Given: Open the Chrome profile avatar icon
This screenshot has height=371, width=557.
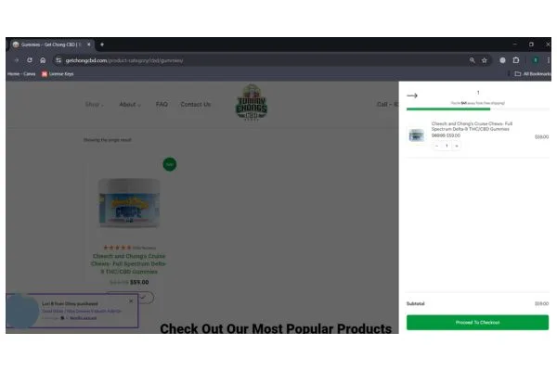Looking at the screenshot, I should (x=536, y=60).
